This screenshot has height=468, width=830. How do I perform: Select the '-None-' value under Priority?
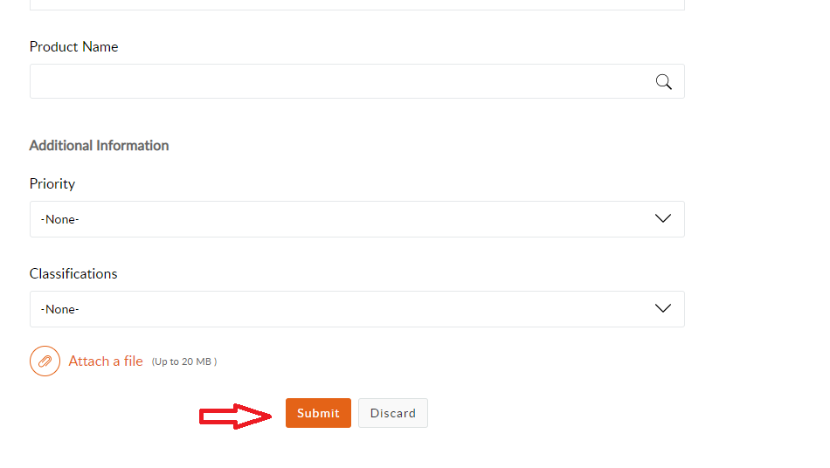click(x=59, y=219)
